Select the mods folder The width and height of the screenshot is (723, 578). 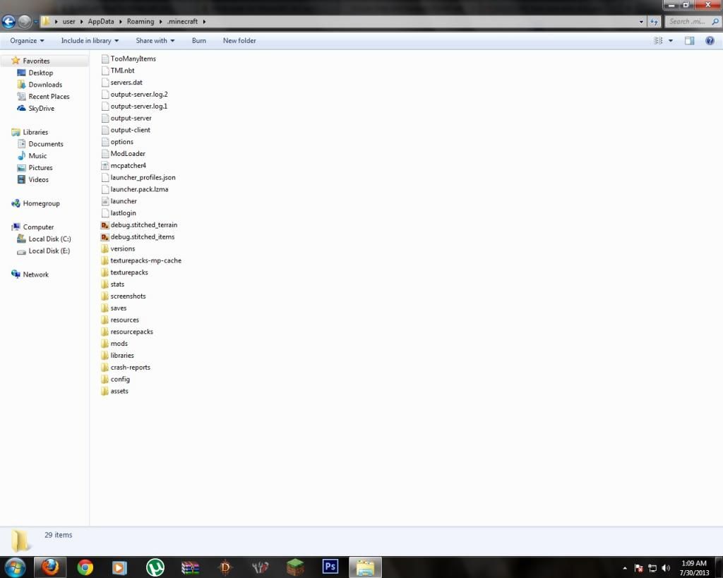tap(119, 344)
